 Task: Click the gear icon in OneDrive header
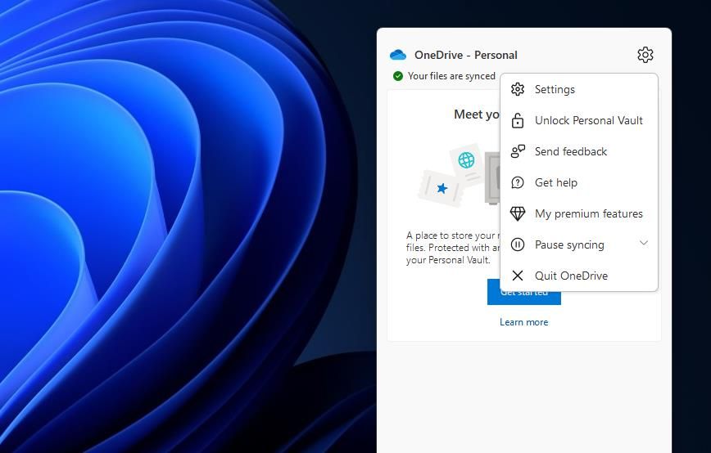pyautogui.click(x=645, y=55)
